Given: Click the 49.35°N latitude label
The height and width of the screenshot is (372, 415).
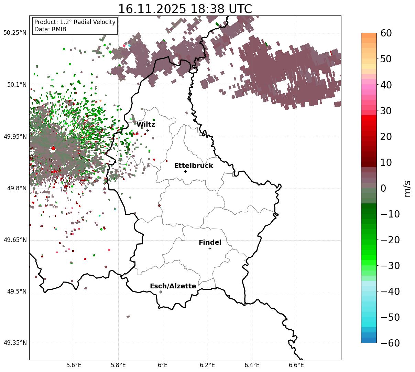Looking at the screenshot, I should tap(15, 343).
